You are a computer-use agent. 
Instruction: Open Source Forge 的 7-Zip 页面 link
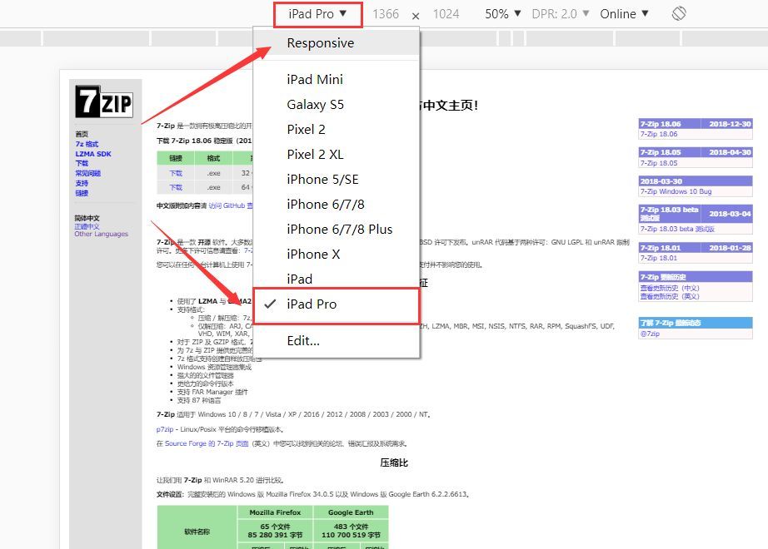pos(207,443)
